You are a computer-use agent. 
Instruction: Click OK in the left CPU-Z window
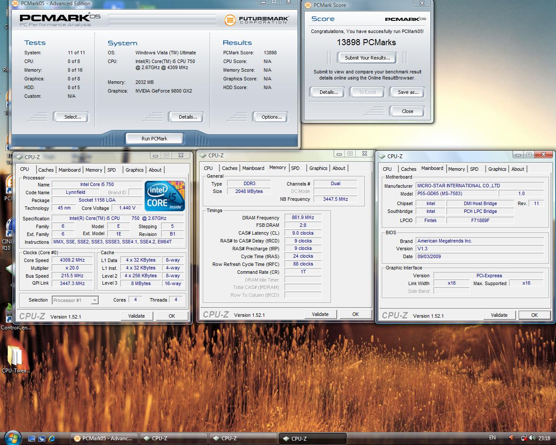pyautogui.click(x=172, y=316)
